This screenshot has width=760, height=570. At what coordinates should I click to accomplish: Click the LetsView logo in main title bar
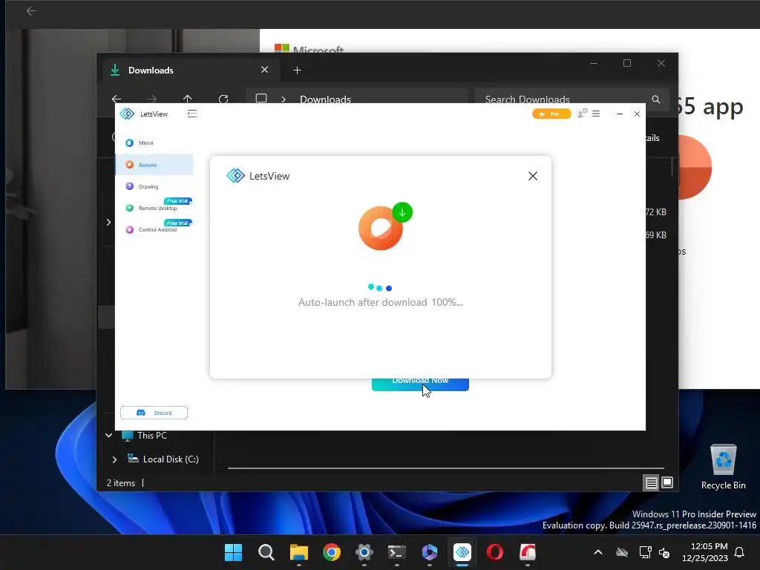pos(127,114)
